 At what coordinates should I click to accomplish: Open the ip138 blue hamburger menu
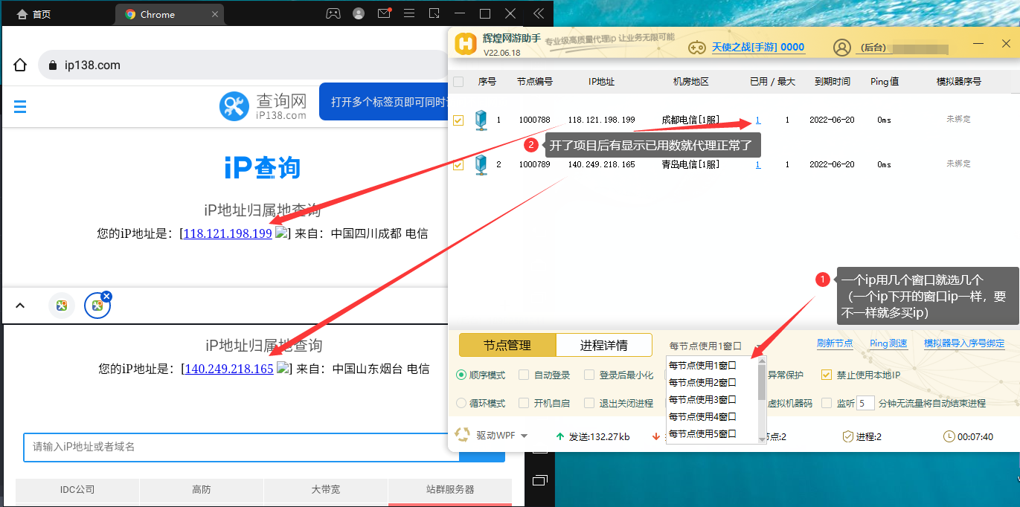click(x=20, y=107)
